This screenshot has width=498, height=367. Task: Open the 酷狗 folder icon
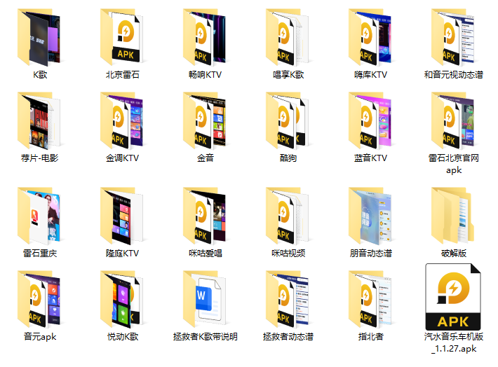288,120
